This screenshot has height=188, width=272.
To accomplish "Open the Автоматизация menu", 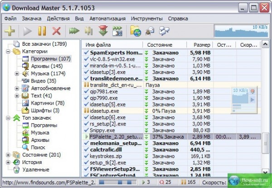I will 107,19.
